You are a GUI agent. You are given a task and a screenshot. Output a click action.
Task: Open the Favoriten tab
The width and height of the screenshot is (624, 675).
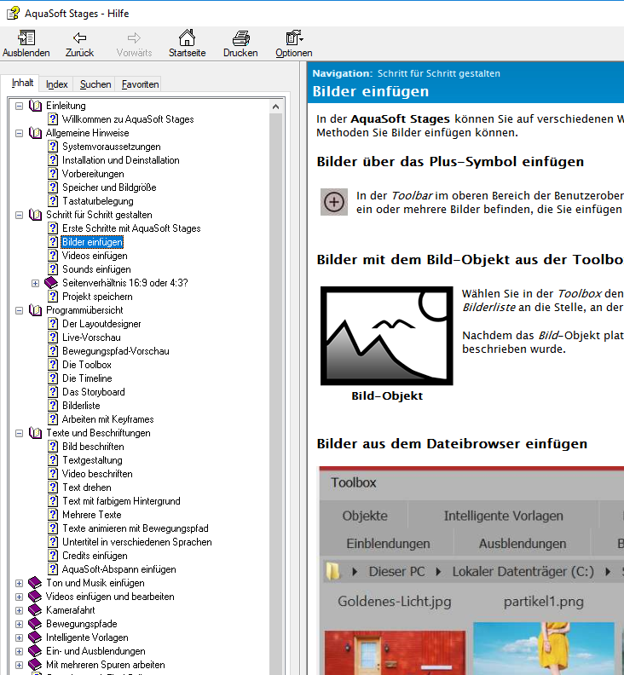[x=140, y=84]
